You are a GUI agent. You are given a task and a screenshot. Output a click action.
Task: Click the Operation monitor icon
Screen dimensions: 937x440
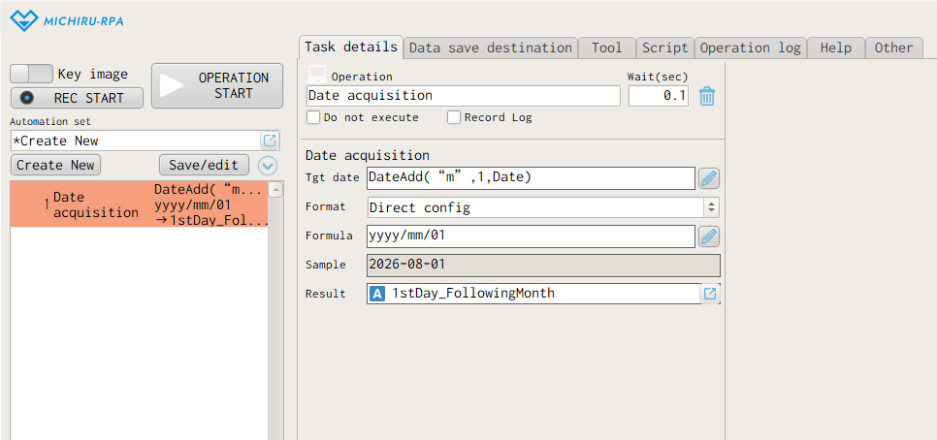[317, 75]
